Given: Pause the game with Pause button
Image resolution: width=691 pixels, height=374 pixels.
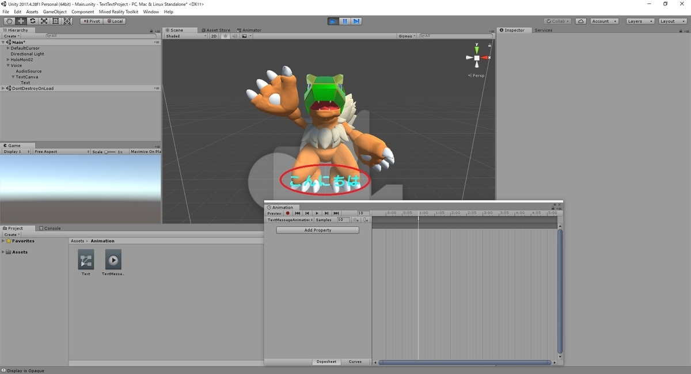Looking at the screenshot, I should (x=344, y=21).
